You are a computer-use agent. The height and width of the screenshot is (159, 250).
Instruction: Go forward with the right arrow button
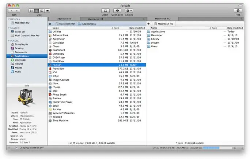[x=17, y=11]
